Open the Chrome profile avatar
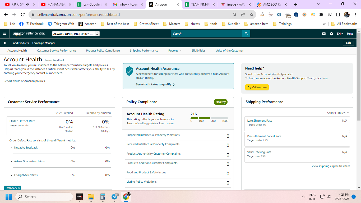The image size is (361, 203). [346, 15]
